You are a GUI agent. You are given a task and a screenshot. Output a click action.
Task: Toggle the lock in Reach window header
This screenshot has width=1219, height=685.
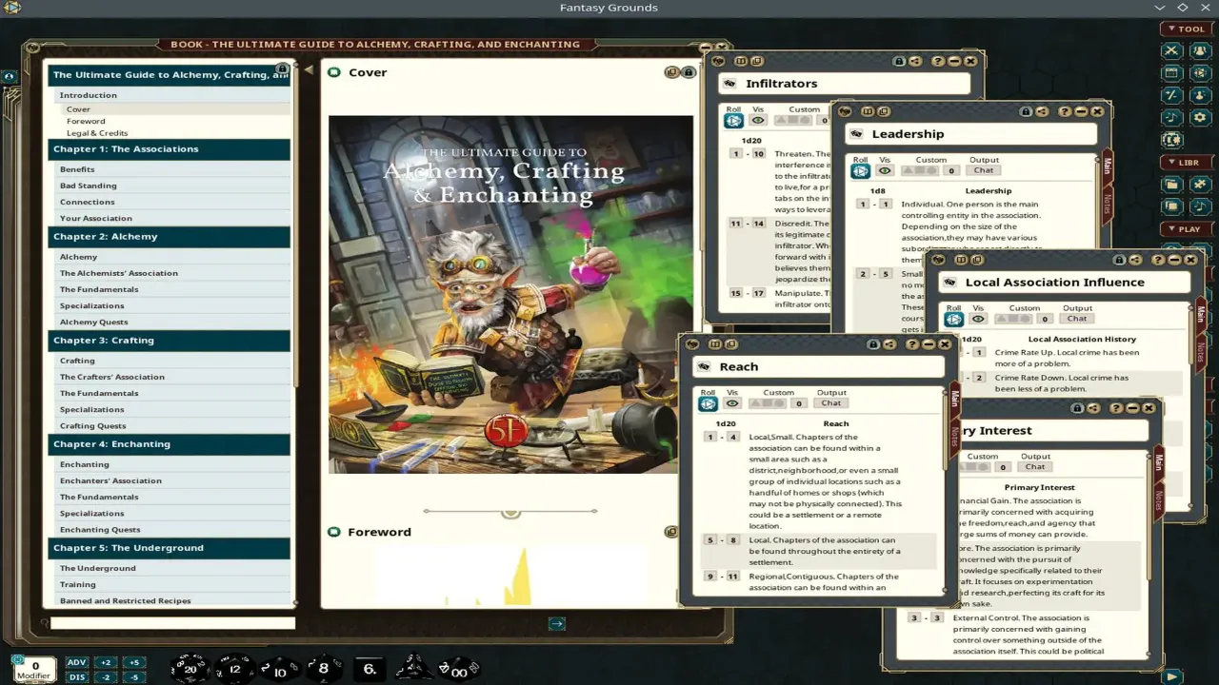pyautogui.click(x=872, y=344)
